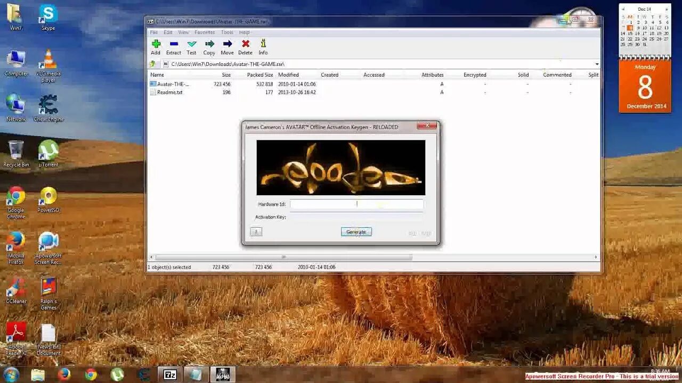This screenshot has width=682, height=383.
Task: Open the View menu in 7-Zip
Action: point(183,32)
